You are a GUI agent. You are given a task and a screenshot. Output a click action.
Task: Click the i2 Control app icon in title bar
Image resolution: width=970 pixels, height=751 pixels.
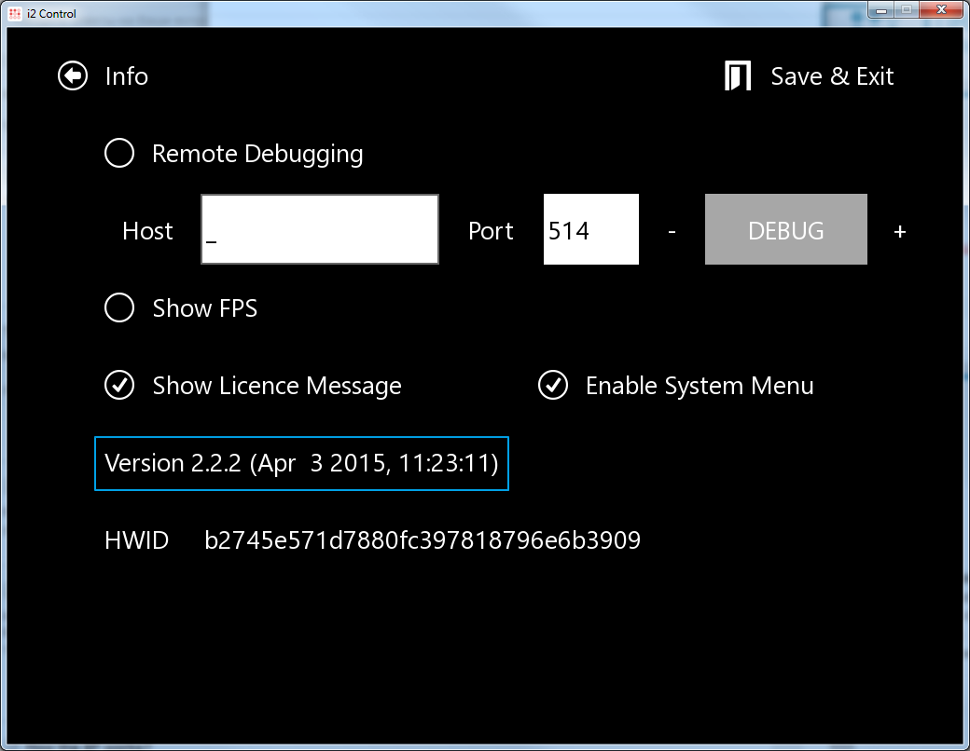pyautogui.click(x=15, y=13)
